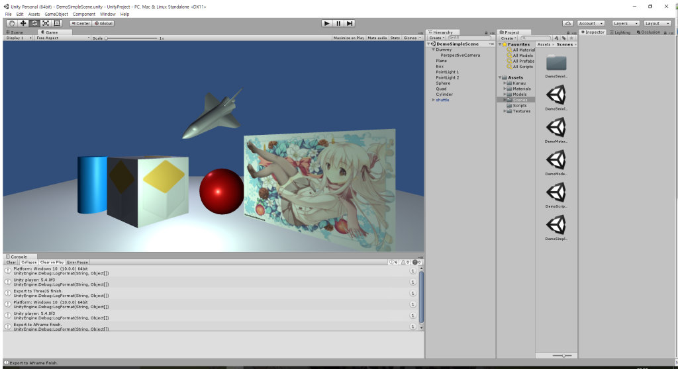The image size is (678, 369).
Task: Select the Rect transform tool
Action: click(x=57, y=23)
